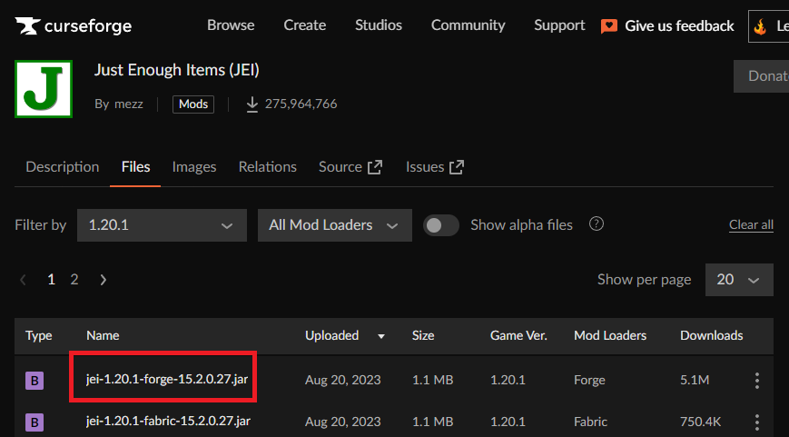Click the Just Enough Items mod thumbnail

pos(43,88)
